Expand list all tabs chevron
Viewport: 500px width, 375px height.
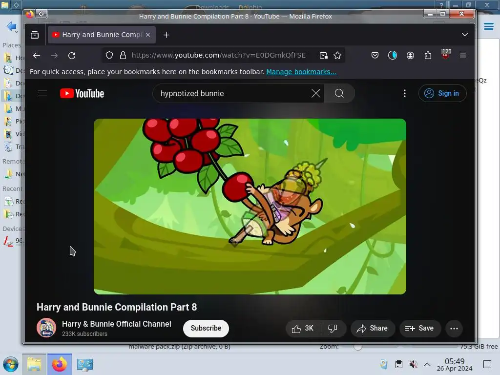[x=465, y=35]
